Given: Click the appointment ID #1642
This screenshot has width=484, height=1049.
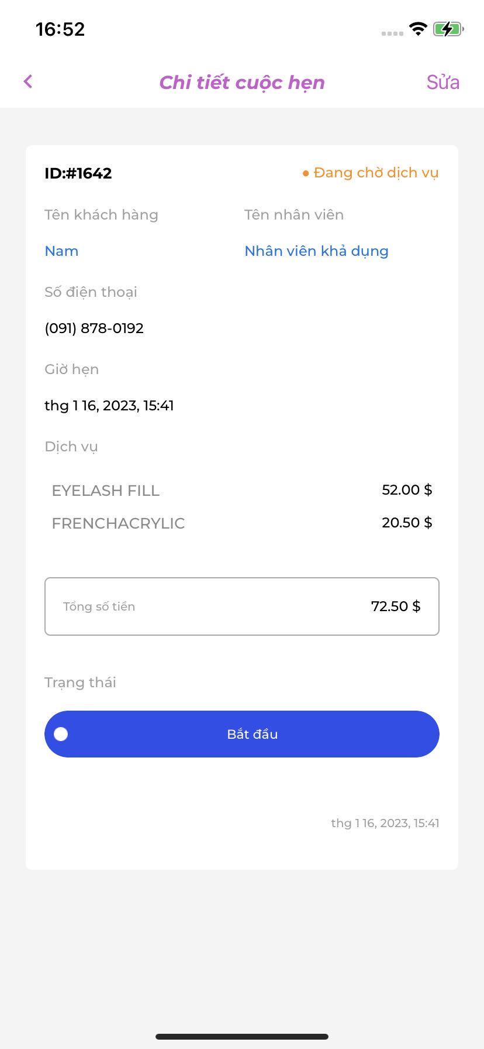Looking at the screenshot, I should pyautogui.click(x=78, y=173).
